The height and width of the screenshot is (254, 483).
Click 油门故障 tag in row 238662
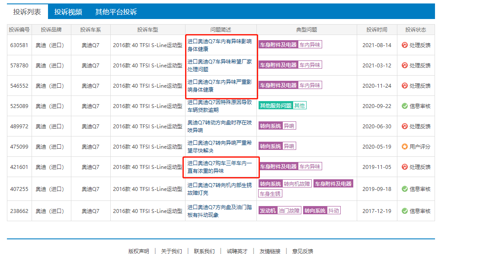click(x=289, y=211)
